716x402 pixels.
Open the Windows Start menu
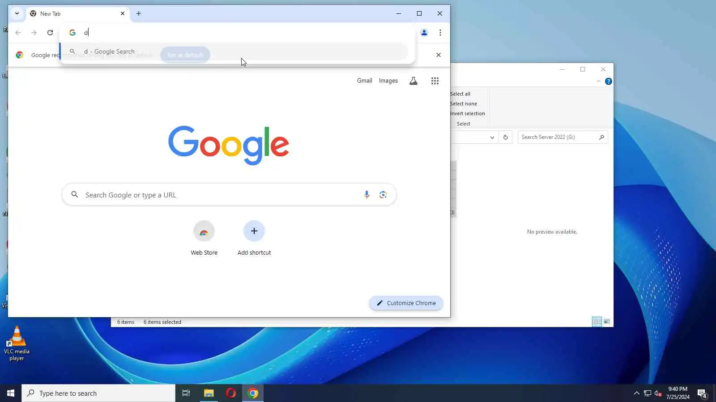[11, 393]
